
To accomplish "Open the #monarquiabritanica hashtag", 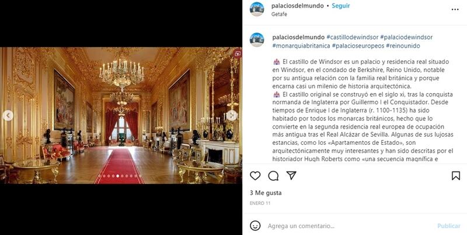I will coord(301,46).
